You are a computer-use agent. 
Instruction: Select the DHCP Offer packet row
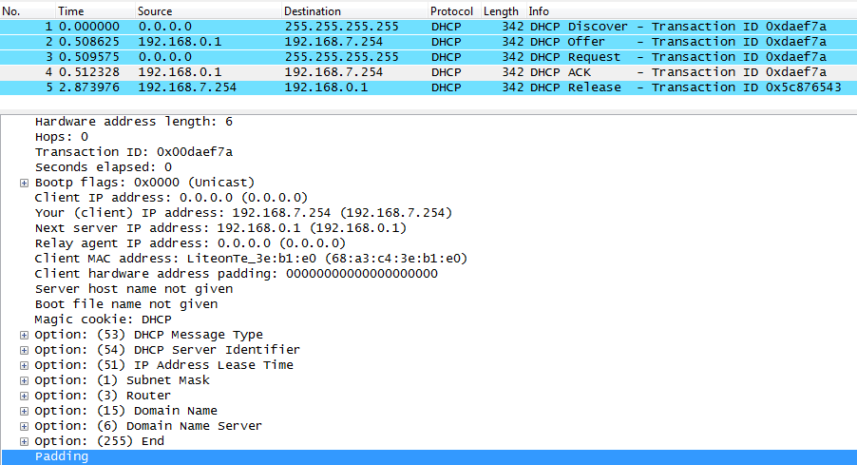[x=428, y=42]
